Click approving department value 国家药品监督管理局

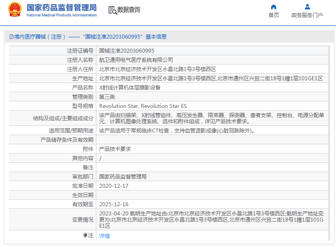click(x=123, y=176)
